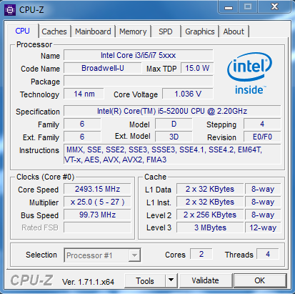Minimize the CPU-Z window
This screenshot has width=295, height=294.
point(229,7)
